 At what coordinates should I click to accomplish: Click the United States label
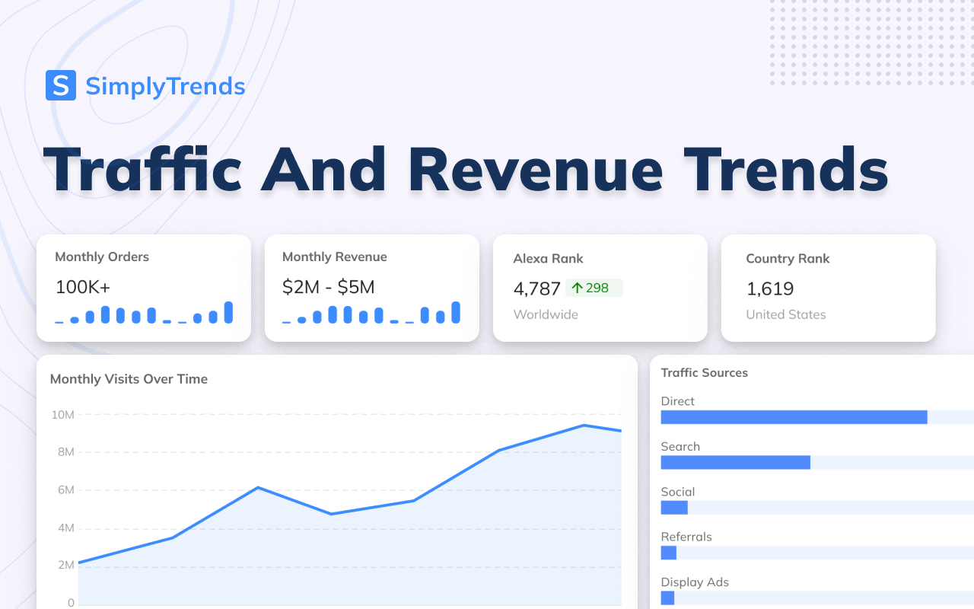[786, 314]
